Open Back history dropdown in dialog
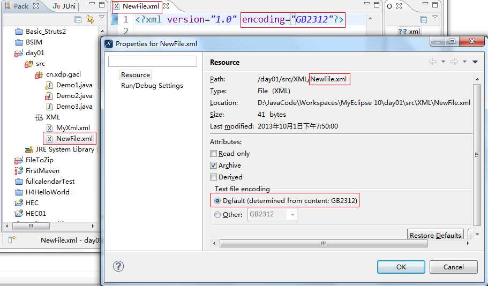 [443, 62]
